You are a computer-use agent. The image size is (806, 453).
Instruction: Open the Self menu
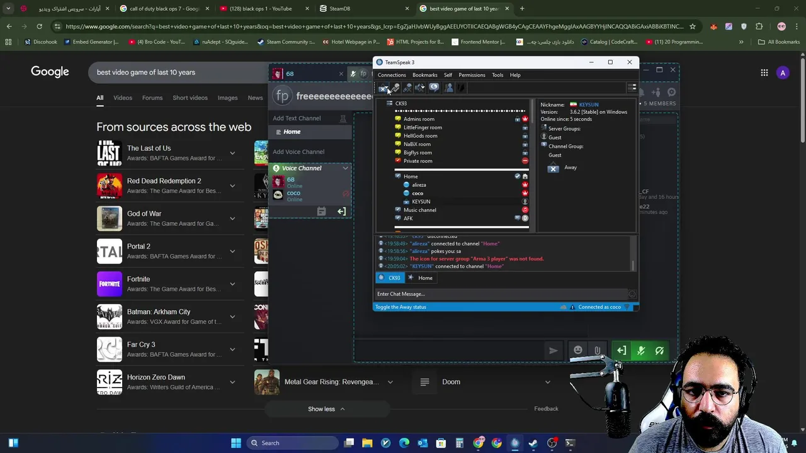448,75
